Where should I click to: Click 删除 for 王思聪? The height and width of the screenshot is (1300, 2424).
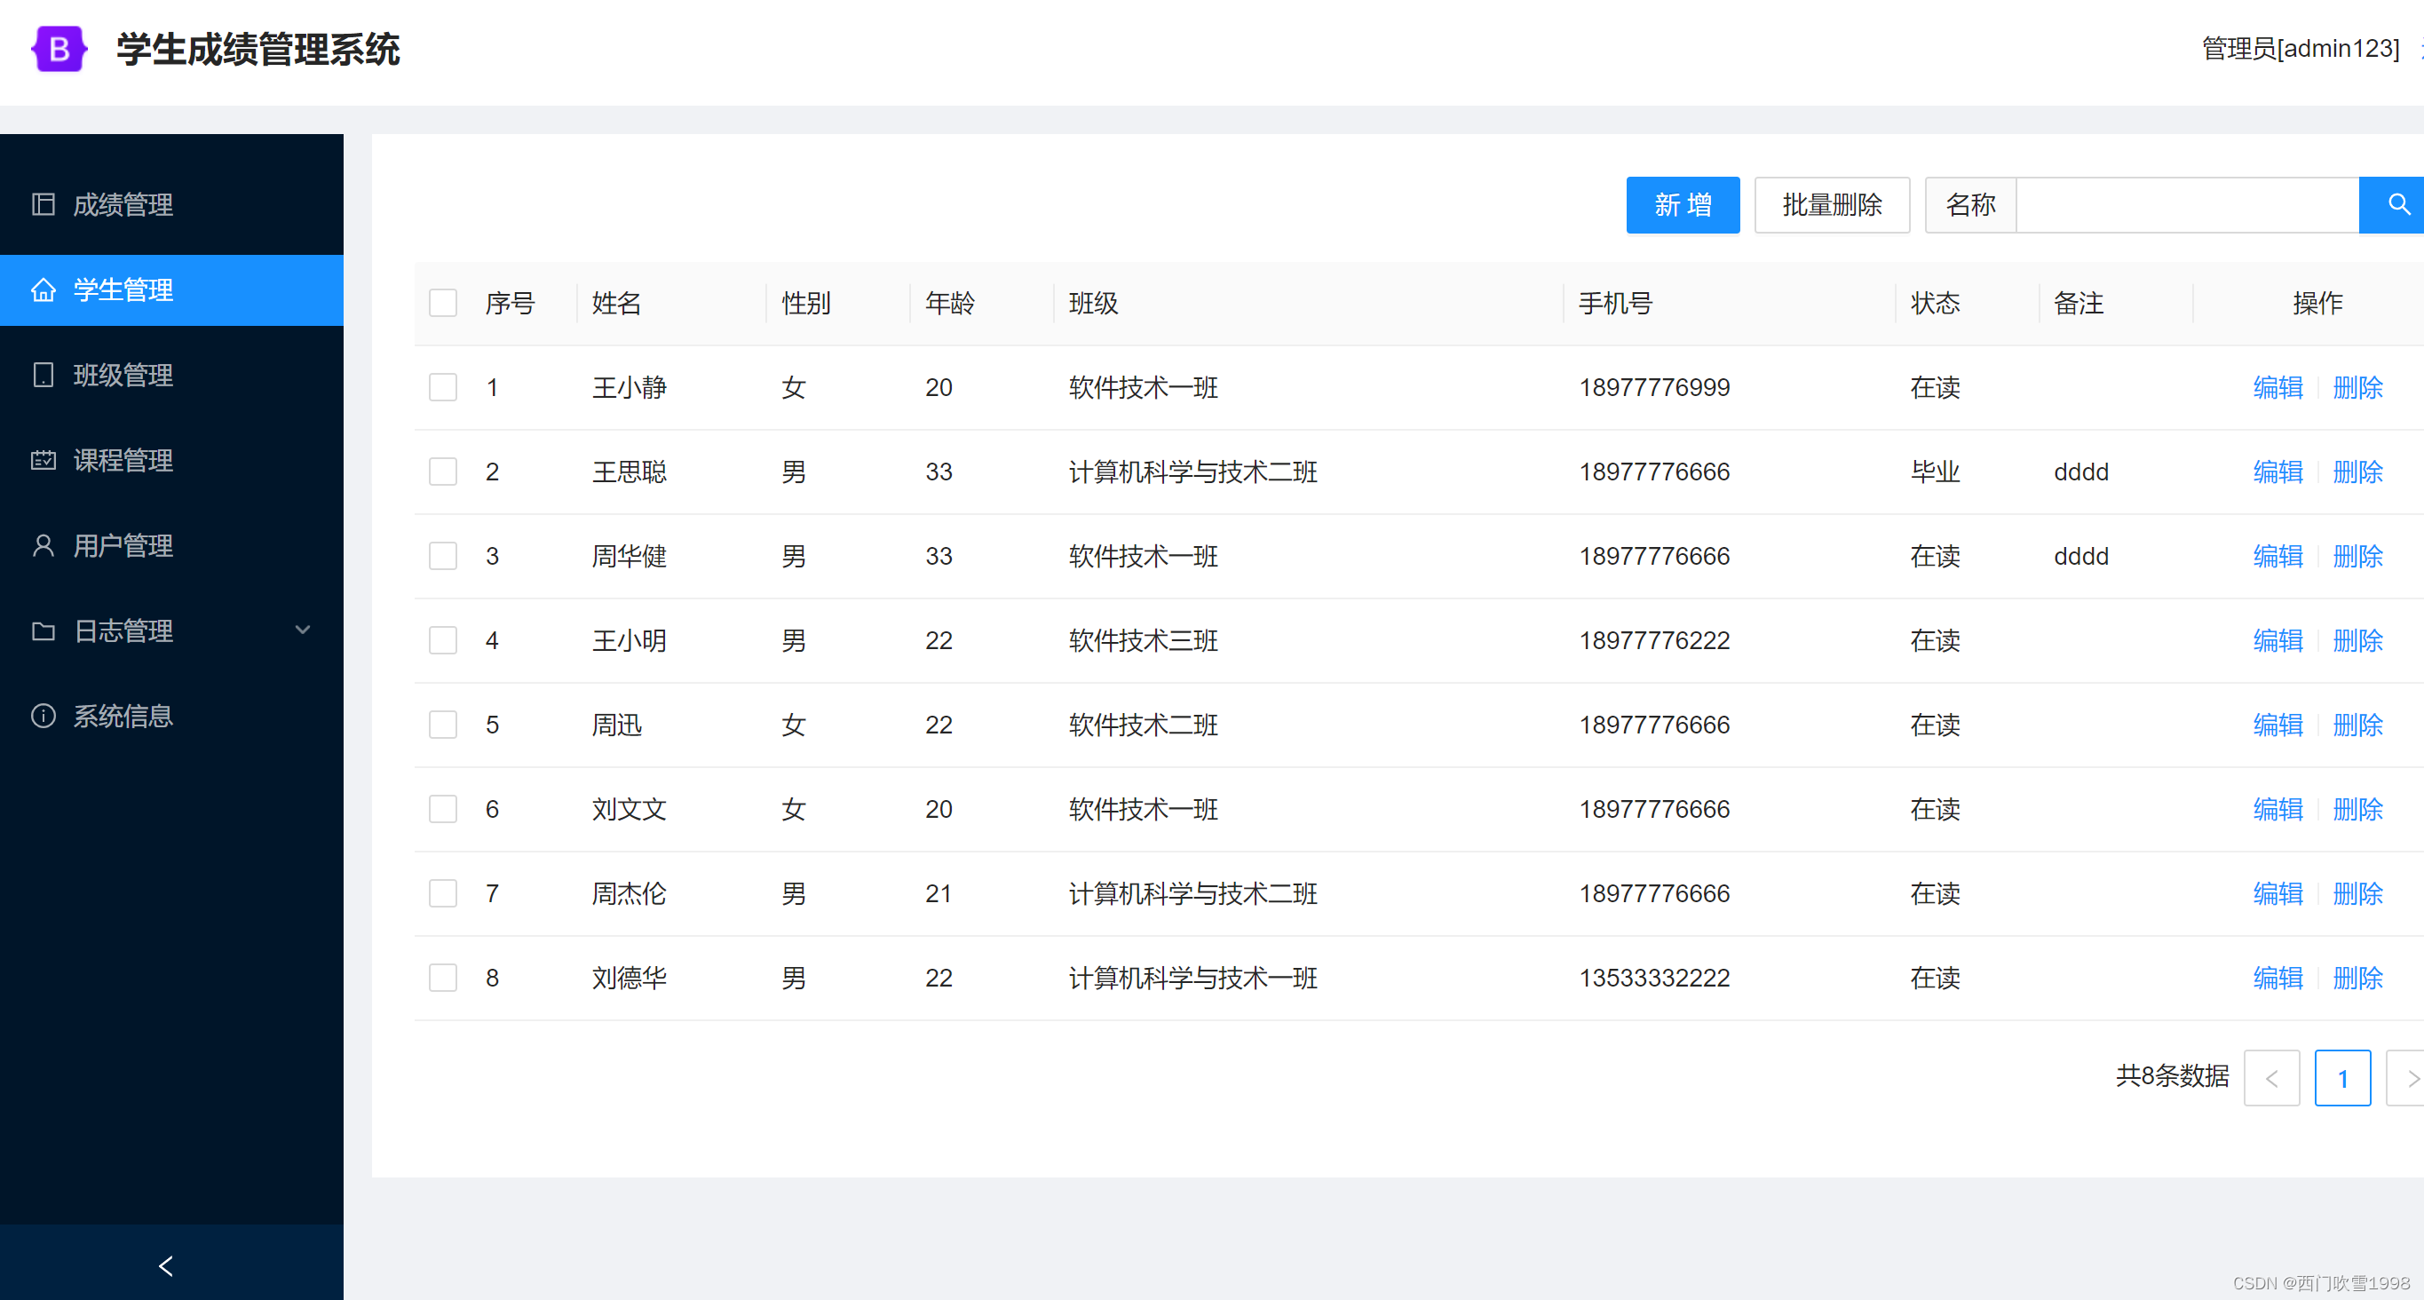tap(2357, 472)
